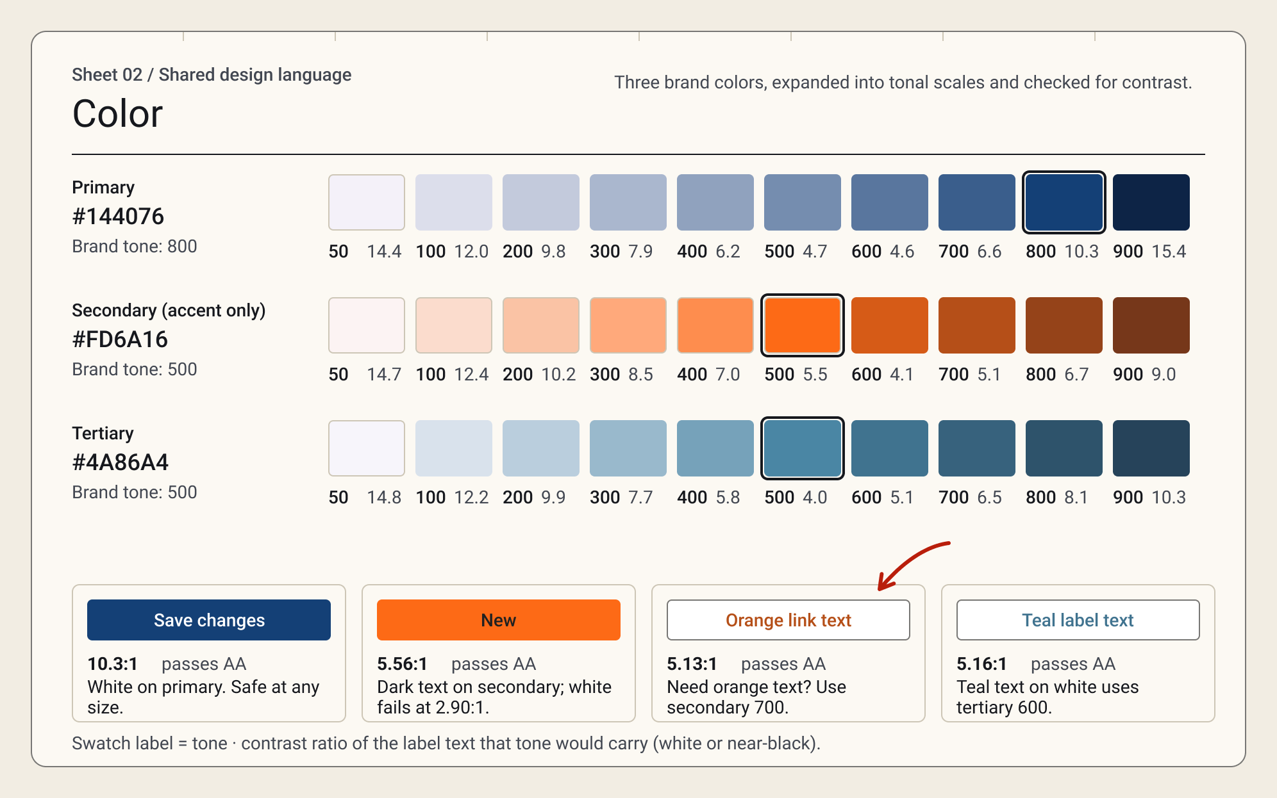Pick the Tertiary 200 swatch
The image size is (1277, 798).
pos(541,448)
